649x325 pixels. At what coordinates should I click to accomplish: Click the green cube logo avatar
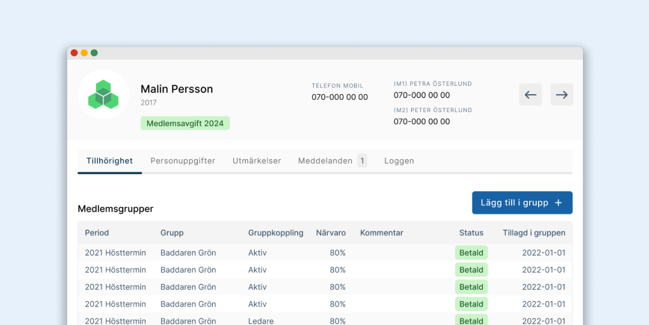(103, 95)
